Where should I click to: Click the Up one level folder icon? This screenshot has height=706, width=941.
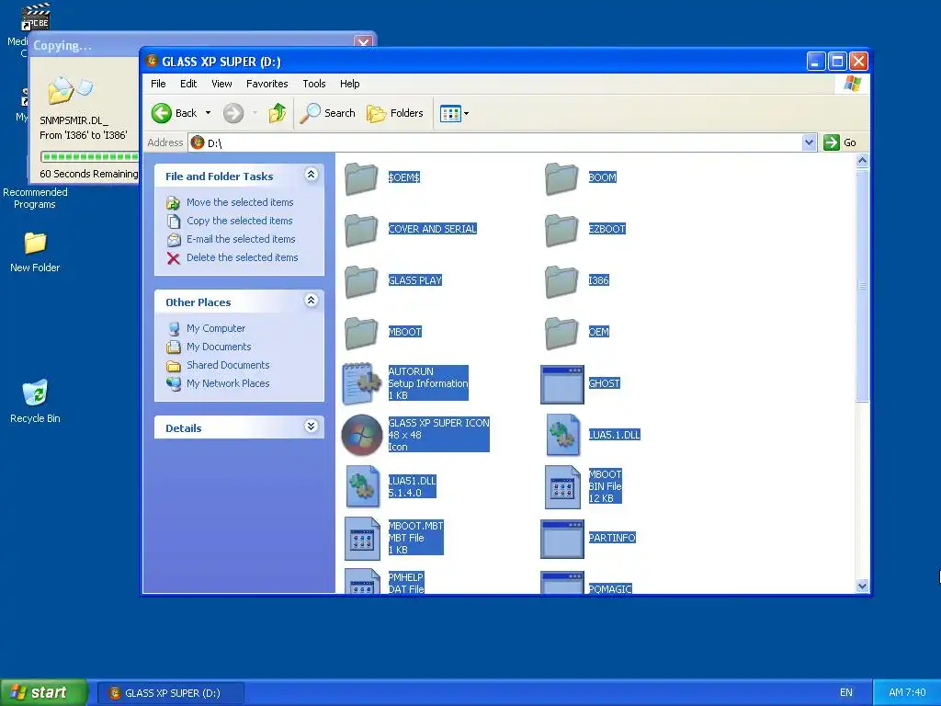pyautogui.click(x=278, y=113)
